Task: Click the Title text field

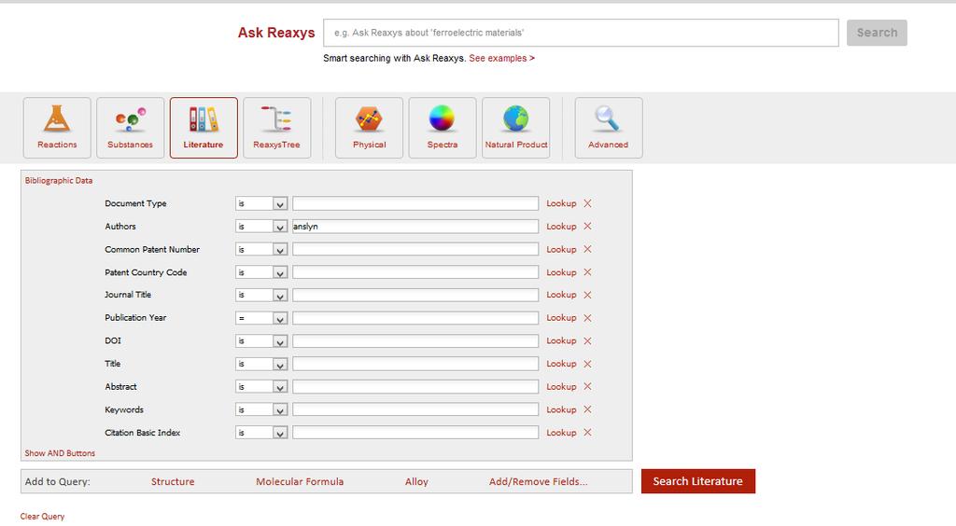Action: coord(415,364)
